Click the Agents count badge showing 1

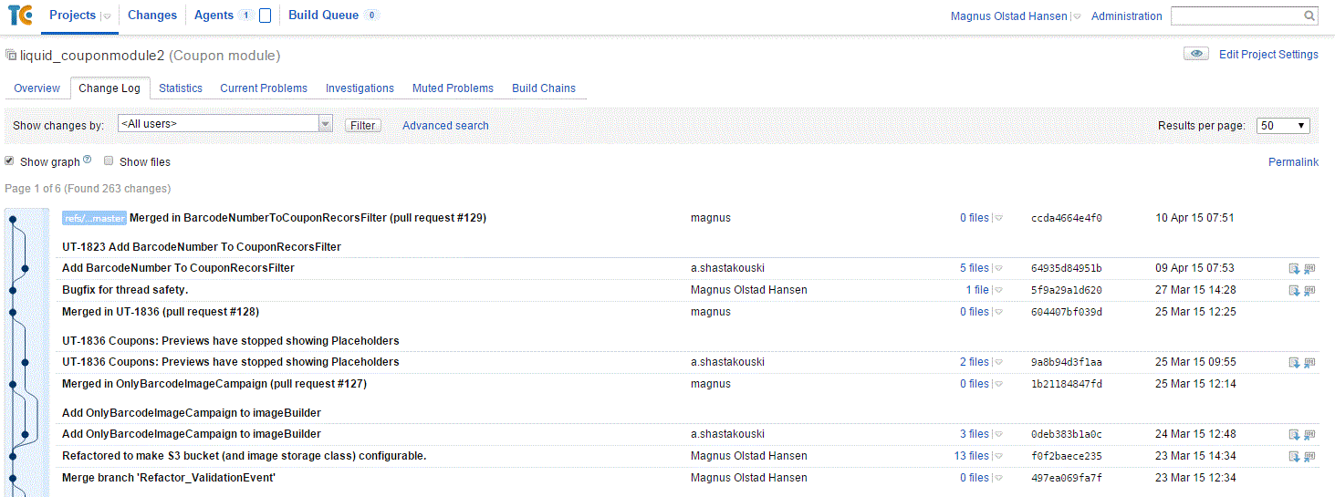click(x=245, y=16)
